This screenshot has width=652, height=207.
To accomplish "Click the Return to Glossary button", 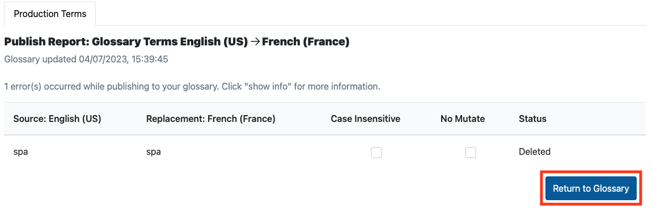I will pyautogui.click(x=591, y=189).
